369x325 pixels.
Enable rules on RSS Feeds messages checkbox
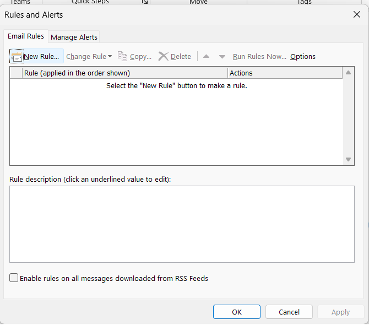point(14,278)
